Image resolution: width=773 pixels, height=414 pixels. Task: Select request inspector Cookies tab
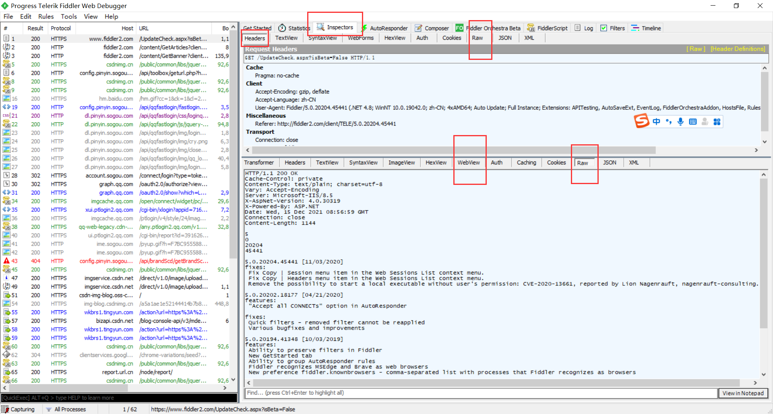click(452, 38)
